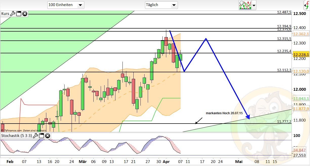
Task: Expand the indicator selector dropdown arrow
Action: click(254, 5)
